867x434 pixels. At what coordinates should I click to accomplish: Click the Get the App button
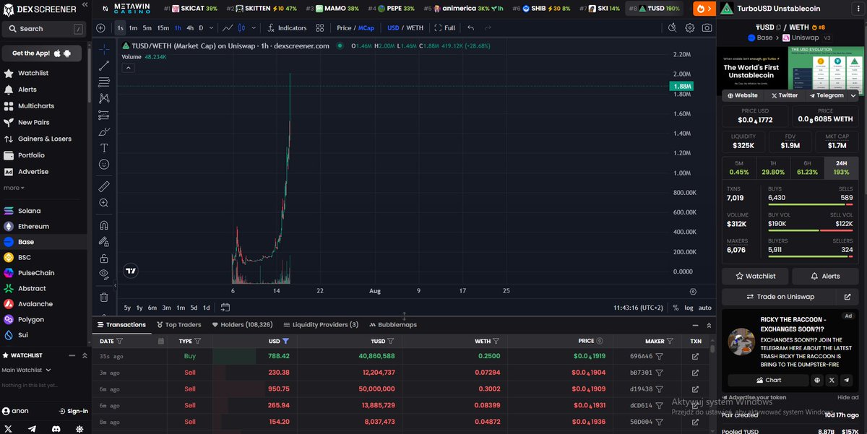click(x=42, y=53)
